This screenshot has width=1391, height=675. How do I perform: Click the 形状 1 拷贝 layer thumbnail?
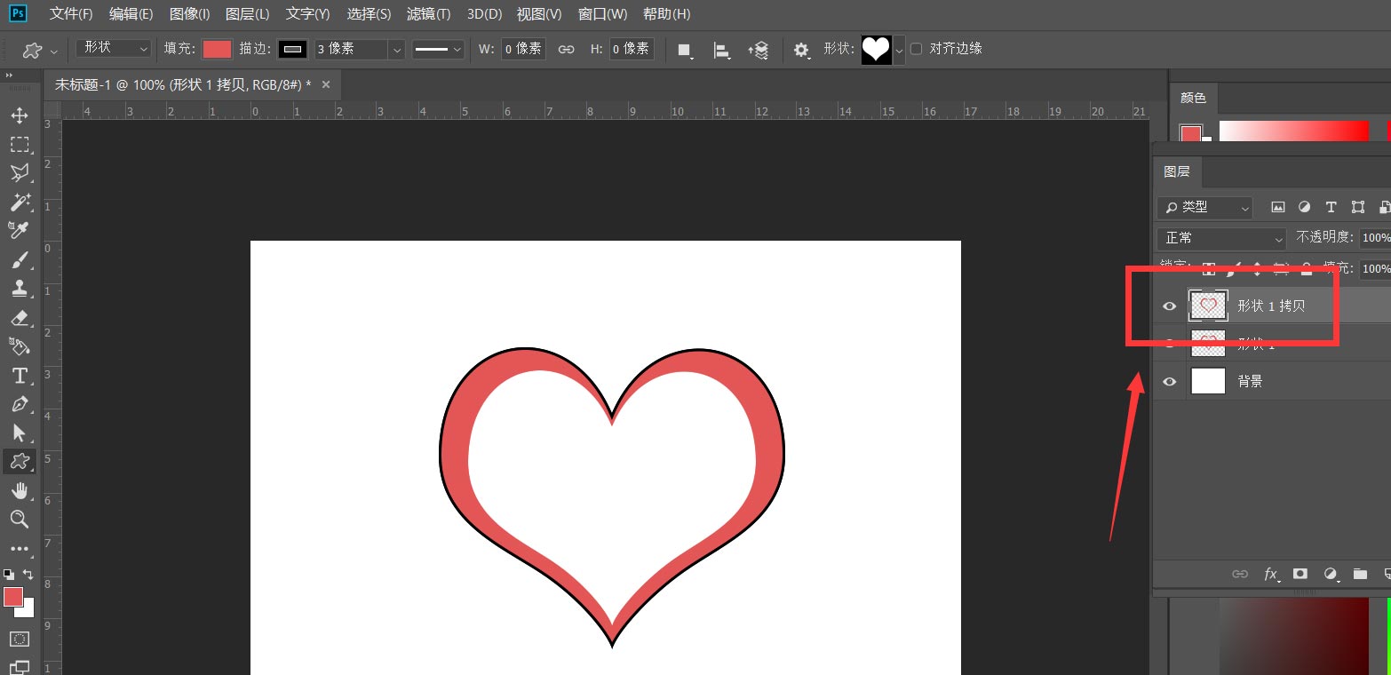pos(1208,306)
